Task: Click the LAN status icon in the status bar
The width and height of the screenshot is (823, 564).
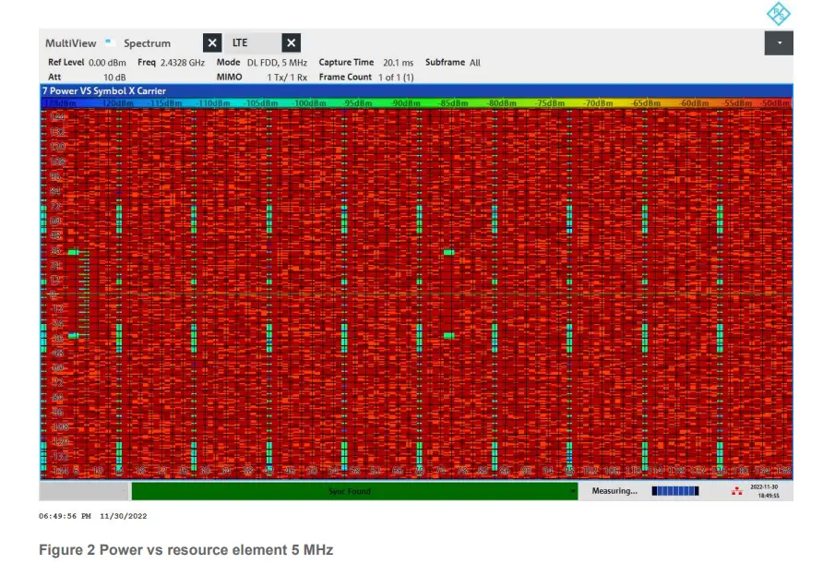Action: pos(735,490)
